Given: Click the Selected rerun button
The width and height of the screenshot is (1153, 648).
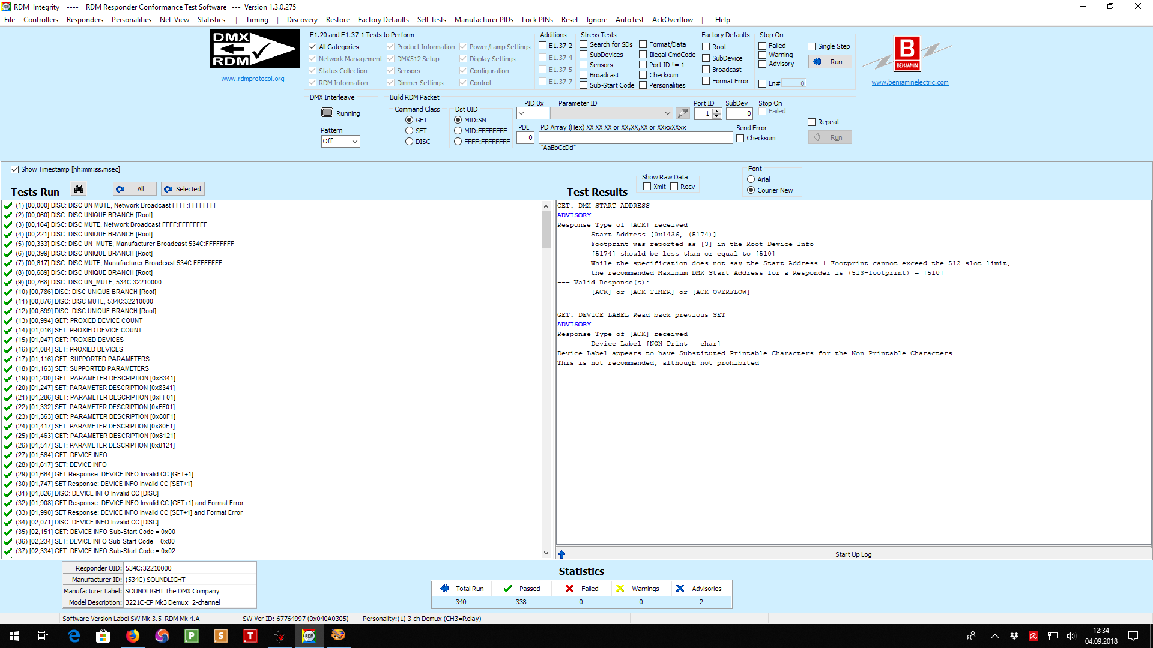Looking at the screenshot, I should tap(183, 189).
